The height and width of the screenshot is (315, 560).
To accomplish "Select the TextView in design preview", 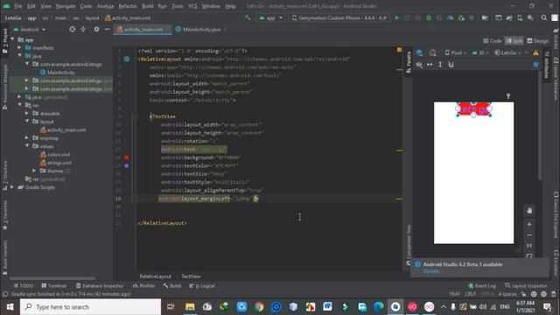I will click(473, 109).
